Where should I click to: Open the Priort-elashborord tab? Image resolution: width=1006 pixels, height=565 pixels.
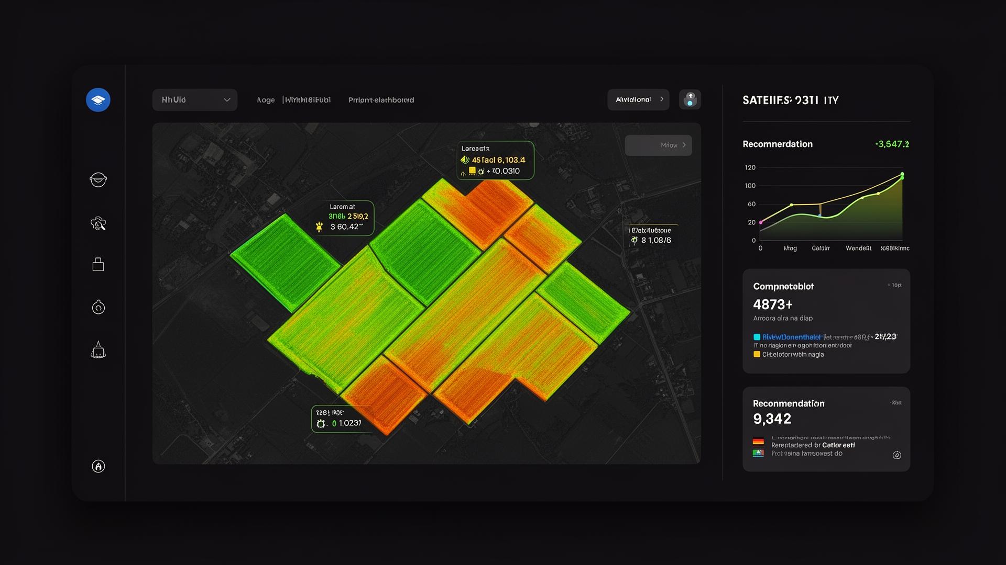(381, 100)
